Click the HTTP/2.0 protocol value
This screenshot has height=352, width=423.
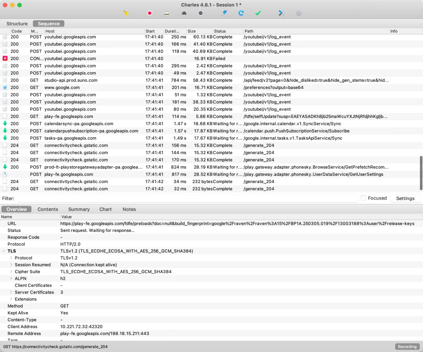(x=70, y=244)
